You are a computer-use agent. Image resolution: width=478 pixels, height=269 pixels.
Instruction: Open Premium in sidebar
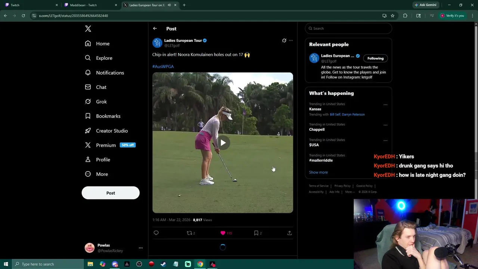(110, 145)
